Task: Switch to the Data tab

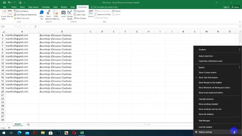Action: tap(55, 7)
